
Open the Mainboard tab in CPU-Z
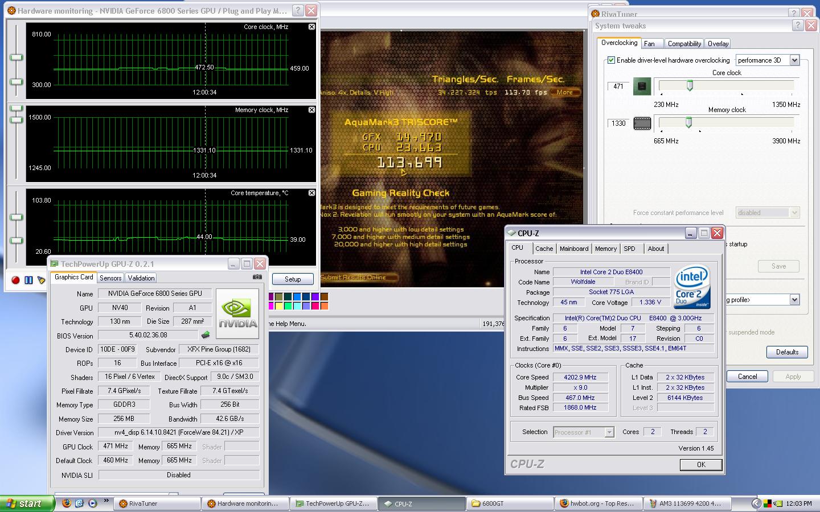[x=574, y=249]
